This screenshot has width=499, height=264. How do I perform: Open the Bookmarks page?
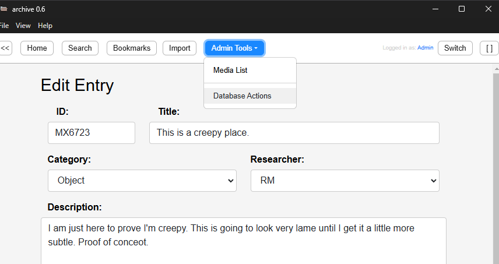[132, 48]
